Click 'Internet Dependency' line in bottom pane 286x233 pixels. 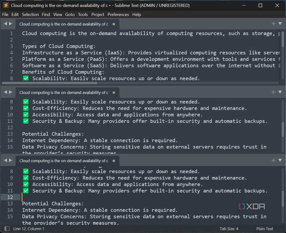pos(100,210)
